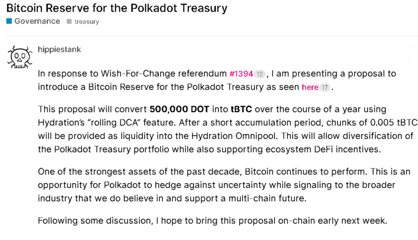This screenshot has height=240, width=418.
Task: Click the phrase "One of the strongest assets"
Action: (92, 171)
